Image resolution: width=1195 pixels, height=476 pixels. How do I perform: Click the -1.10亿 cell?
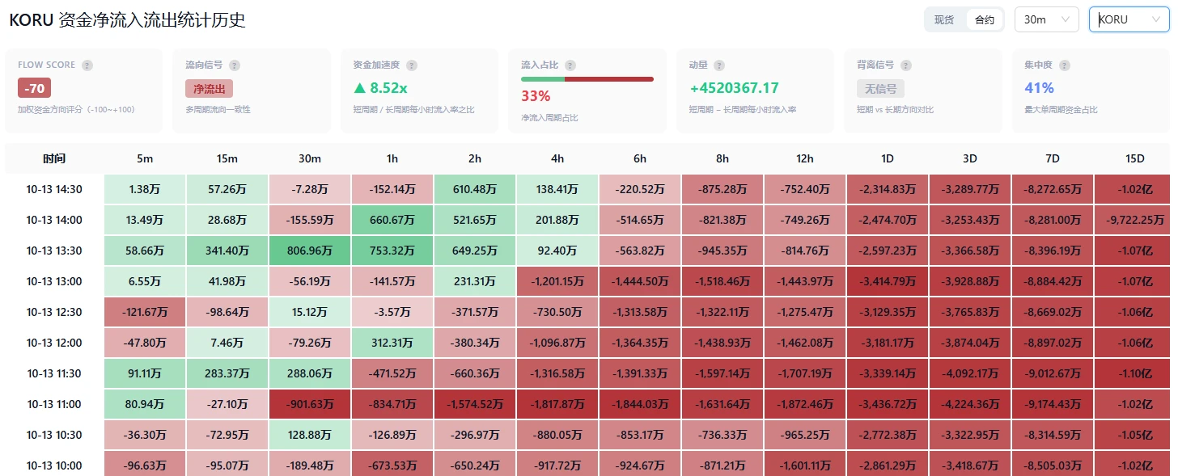[1133, 373]
